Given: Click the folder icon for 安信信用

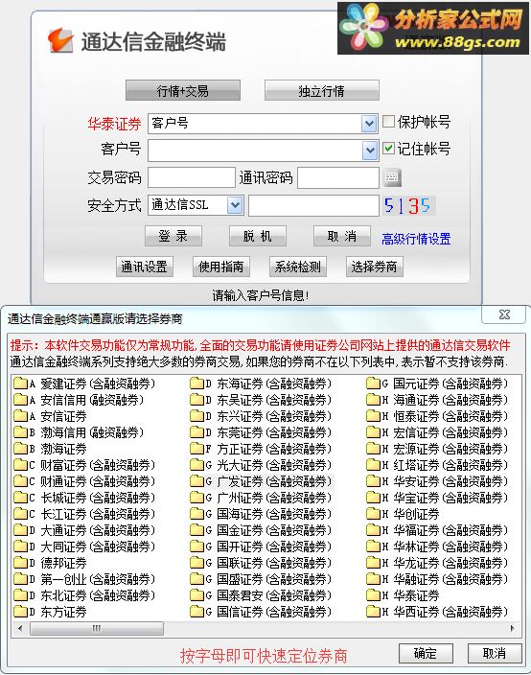Looking at the screenshot, I should coord(20,400).
